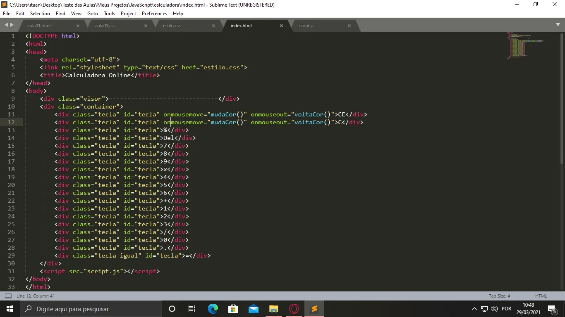The image size is (565, 317).
Task: Open the Task View icon
Action: pyautogui.click(x=192, y=309)
